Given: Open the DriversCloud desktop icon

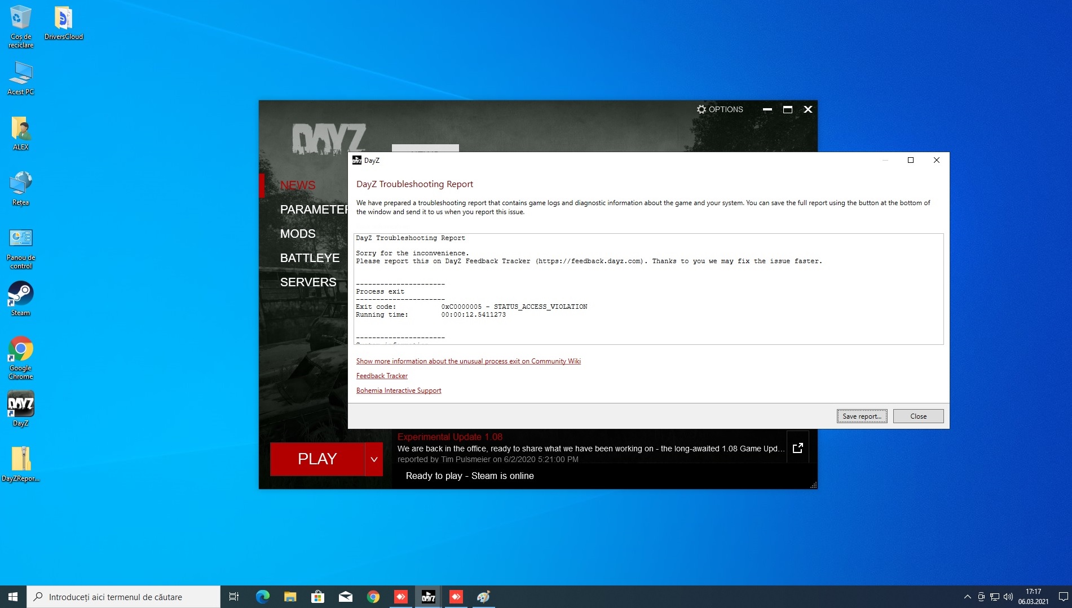Looking at the screenshot, I should pyautogui.click(x=64, y=23).
